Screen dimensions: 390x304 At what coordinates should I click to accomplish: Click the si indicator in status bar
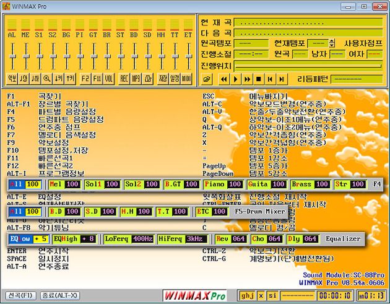pos(272,295)
